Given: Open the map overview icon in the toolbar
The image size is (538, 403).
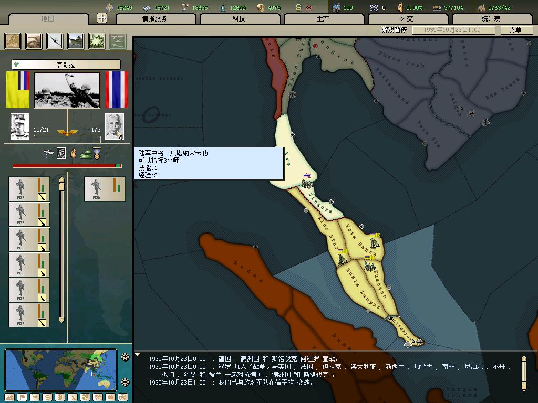Looking at the screenshot, I should (x=13, y=41).
